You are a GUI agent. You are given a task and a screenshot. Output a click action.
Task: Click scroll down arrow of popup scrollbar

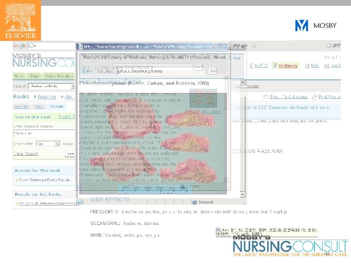click(x=242, y=194)
